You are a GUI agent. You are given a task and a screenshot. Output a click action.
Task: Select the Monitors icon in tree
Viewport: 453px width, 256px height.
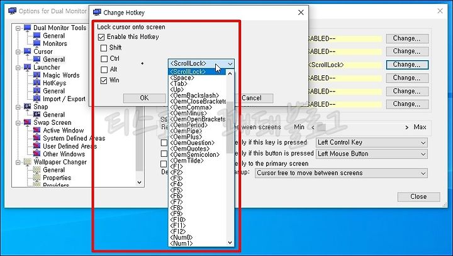pyautogui.click(x=37, y=43)
